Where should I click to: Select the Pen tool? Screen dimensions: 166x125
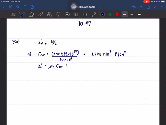click(x=22, y=15)
